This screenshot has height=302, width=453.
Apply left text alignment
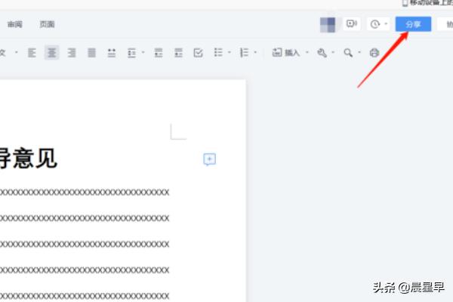click(x=32, y=53)
